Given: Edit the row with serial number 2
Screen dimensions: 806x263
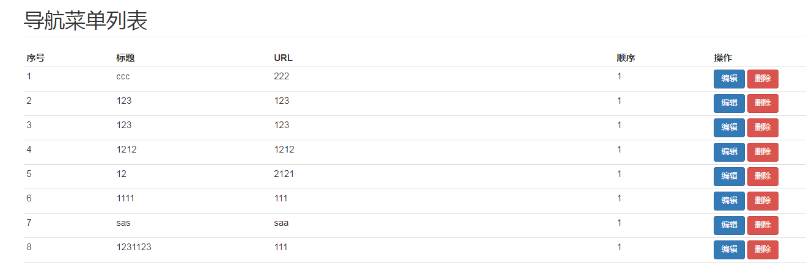Looking at the screenshot, I should [728, 103].
